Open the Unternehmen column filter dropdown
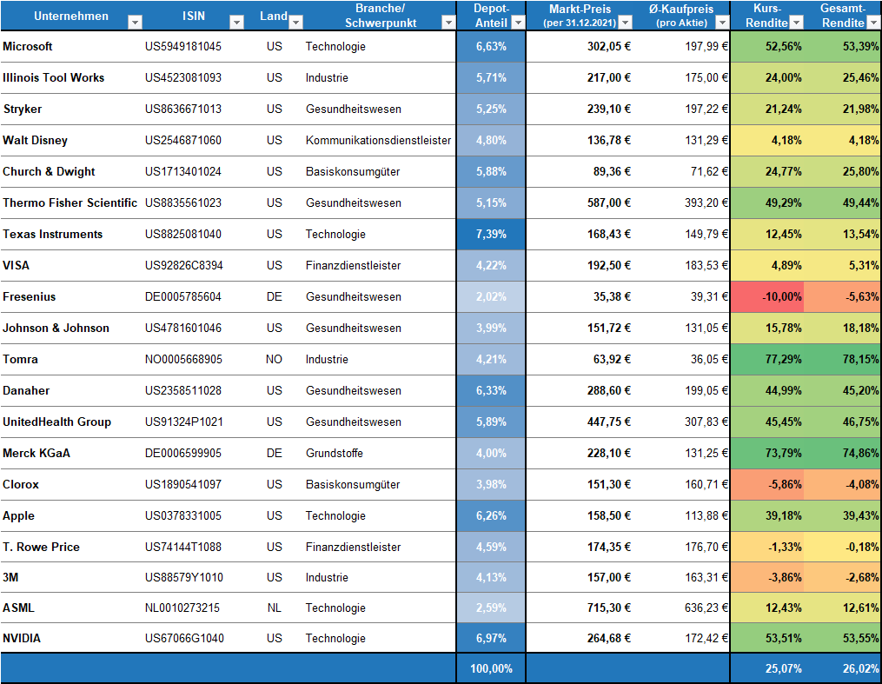This screenshot has width=882, height=684. click(135, 23)
